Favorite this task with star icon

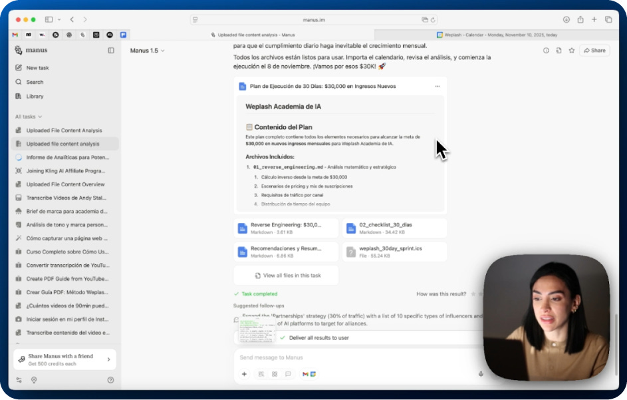[x=571, y=51]
